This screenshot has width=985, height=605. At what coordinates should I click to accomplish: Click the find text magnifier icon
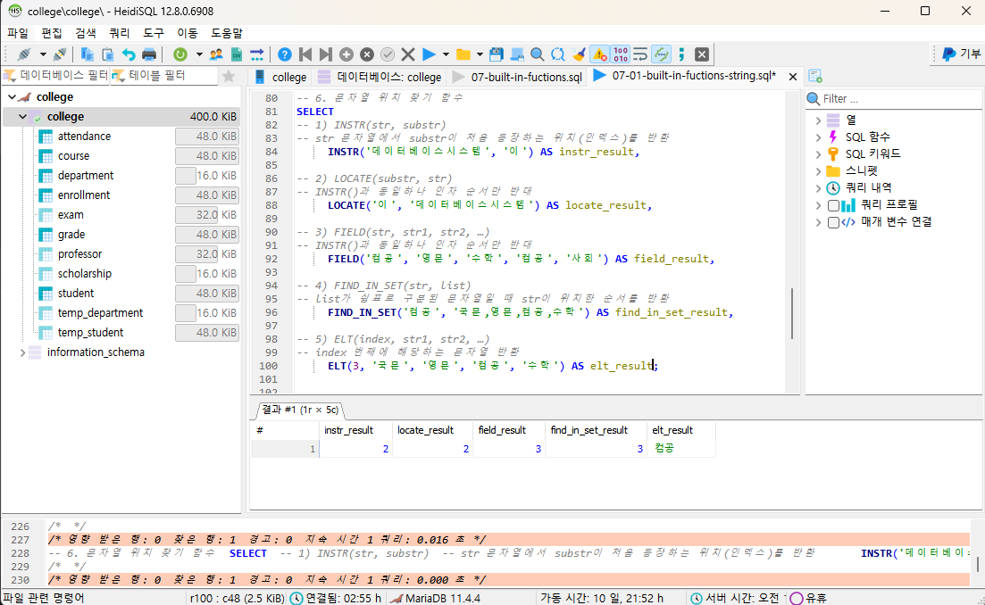pyautogui.click(x=537, y=54)
